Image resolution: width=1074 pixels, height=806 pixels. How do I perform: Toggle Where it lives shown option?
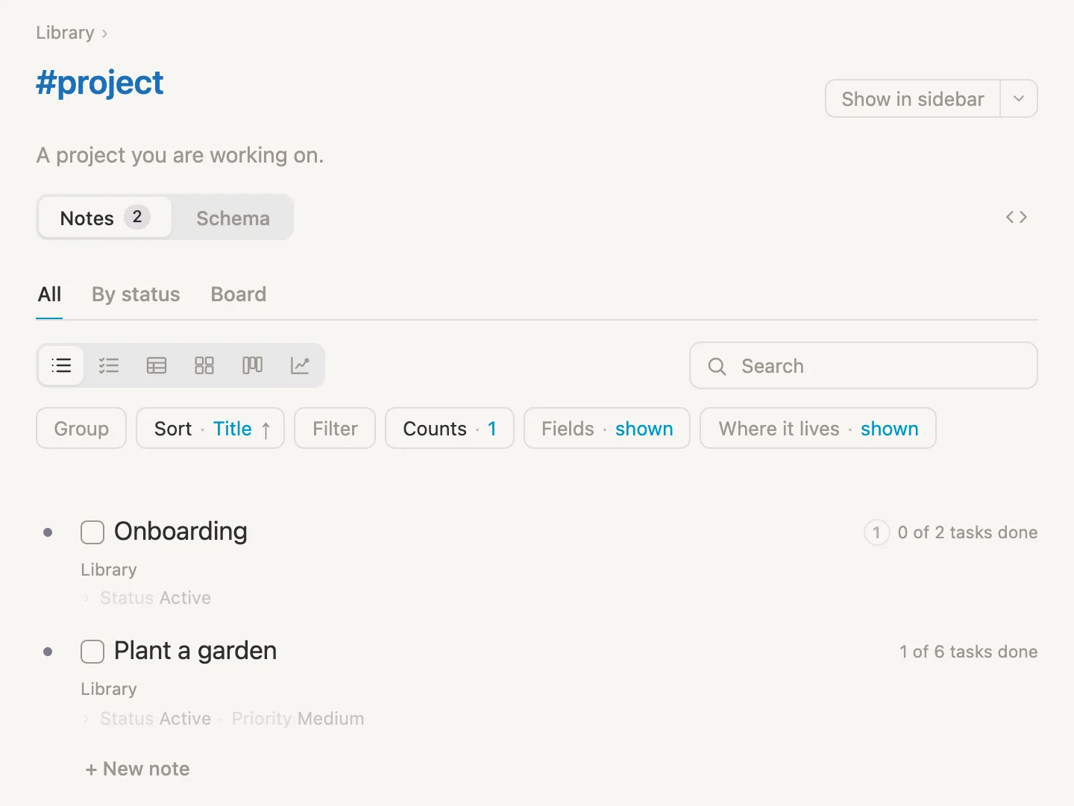(x=818, y=429)
